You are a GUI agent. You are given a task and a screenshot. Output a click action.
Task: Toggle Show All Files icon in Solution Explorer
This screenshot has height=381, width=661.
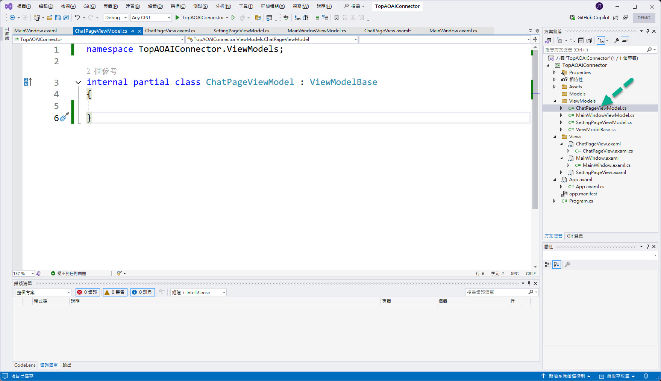[589, 41]
